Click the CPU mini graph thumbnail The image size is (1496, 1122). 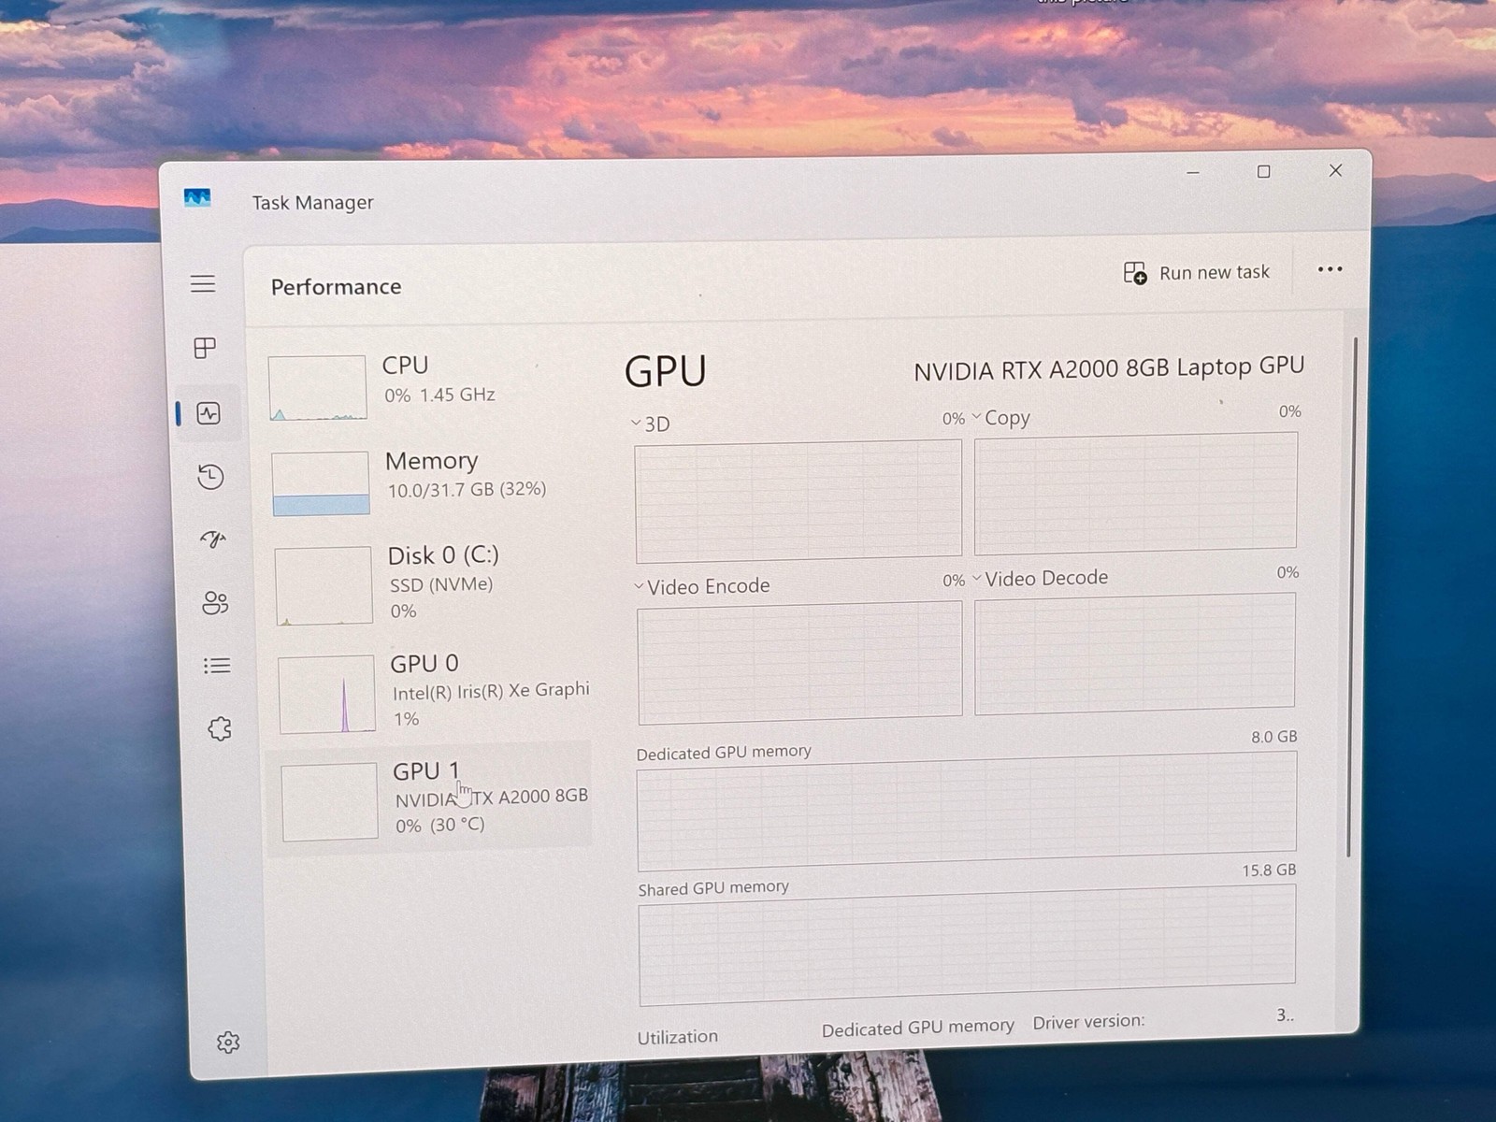tap(317, 387)
